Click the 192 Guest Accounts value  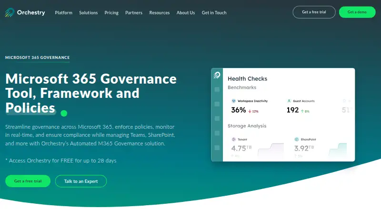(292, 110)
